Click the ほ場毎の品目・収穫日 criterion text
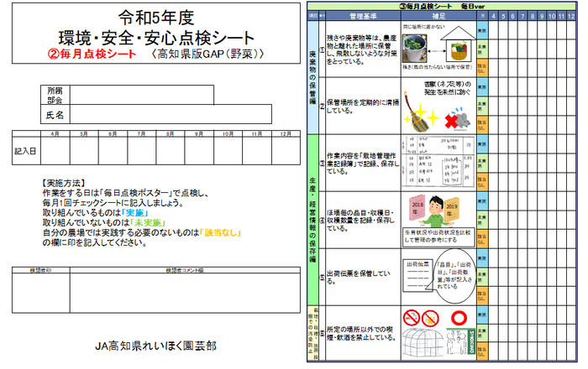Image resolution: width=588 pixels, height=369 pixels. [x=360, y=221]
